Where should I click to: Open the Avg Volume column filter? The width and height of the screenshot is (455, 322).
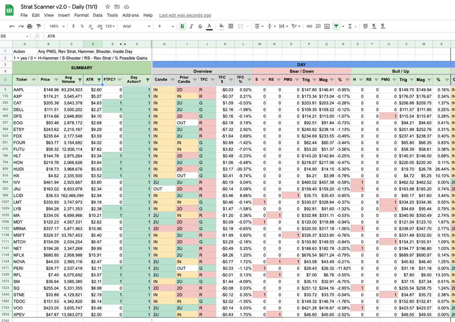80,80
